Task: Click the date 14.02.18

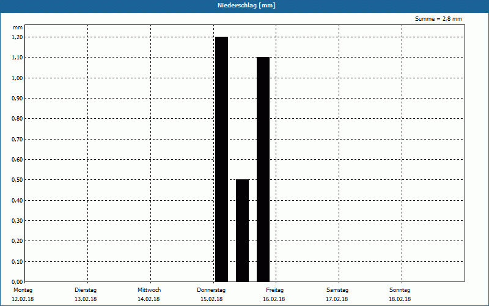Action: click(149, 299)
